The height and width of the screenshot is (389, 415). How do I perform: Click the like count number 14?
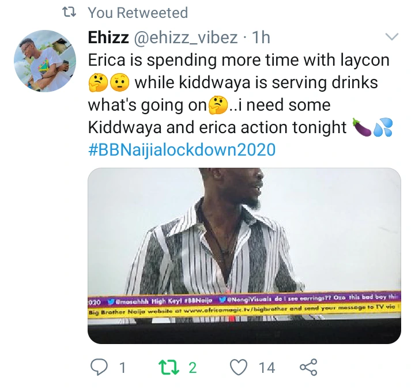point(266,368)
